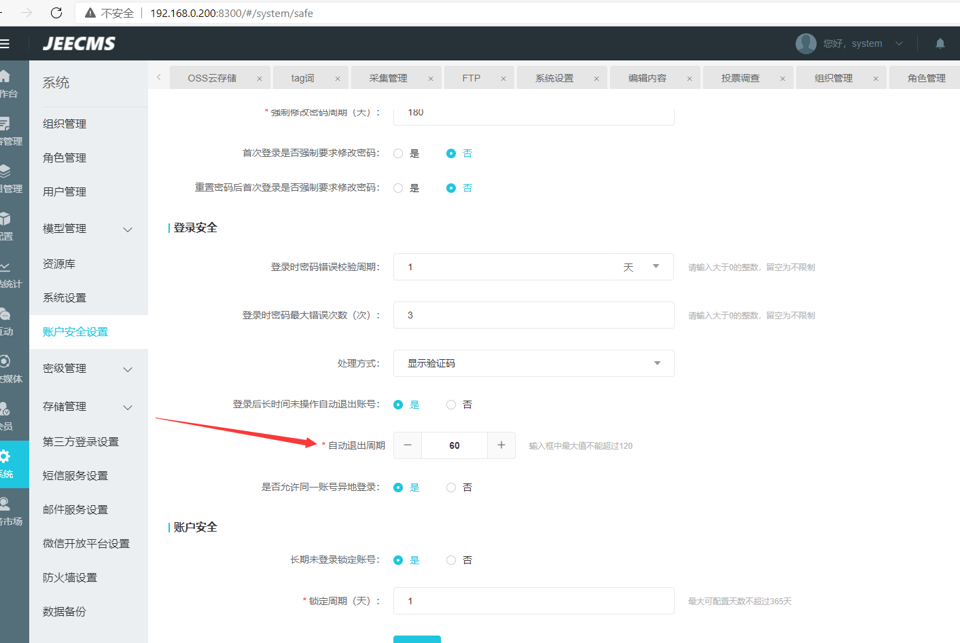Viewport: 960px width, 643px height.
Task: Decrease 自动退出周期 with the minus button
Action: tap(408, 445)
